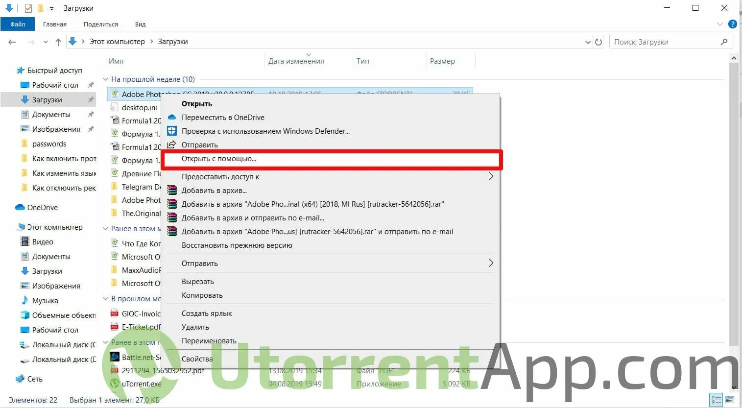
Task: Click WinRAR icon beside Добавить в архив...
Action: tap(172, 191)
